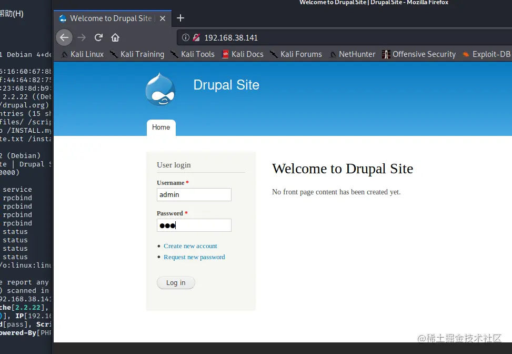This screenshot has height=354, width=512.
Task: Go back with Firefox back arrow
Action: tap(64, 37)
